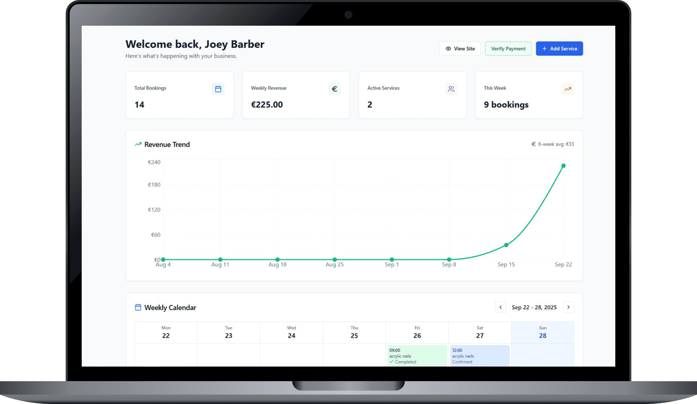Click the calendar icon in Total Bookings card
697x404 pixels.
tap(218, 89)
